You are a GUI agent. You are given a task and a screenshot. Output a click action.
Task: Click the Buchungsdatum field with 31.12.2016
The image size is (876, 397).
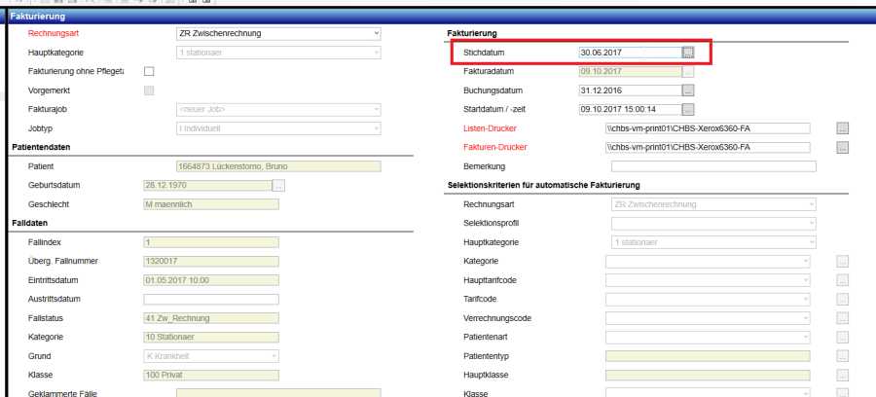[628, 90]
